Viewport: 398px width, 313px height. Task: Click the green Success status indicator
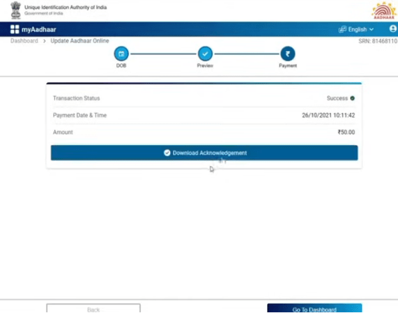(352, 98)
